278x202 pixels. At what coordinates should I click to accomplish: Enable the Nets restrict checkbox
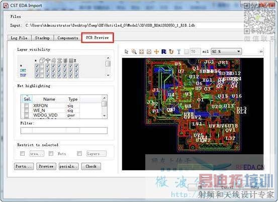[51, 153]
